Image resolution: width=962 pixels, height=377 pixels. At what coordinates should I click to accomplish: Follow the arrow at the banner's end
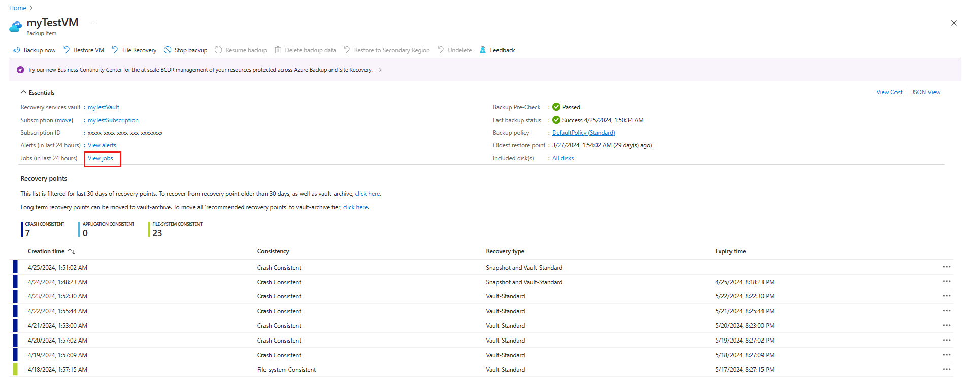(x=379, y=70)
